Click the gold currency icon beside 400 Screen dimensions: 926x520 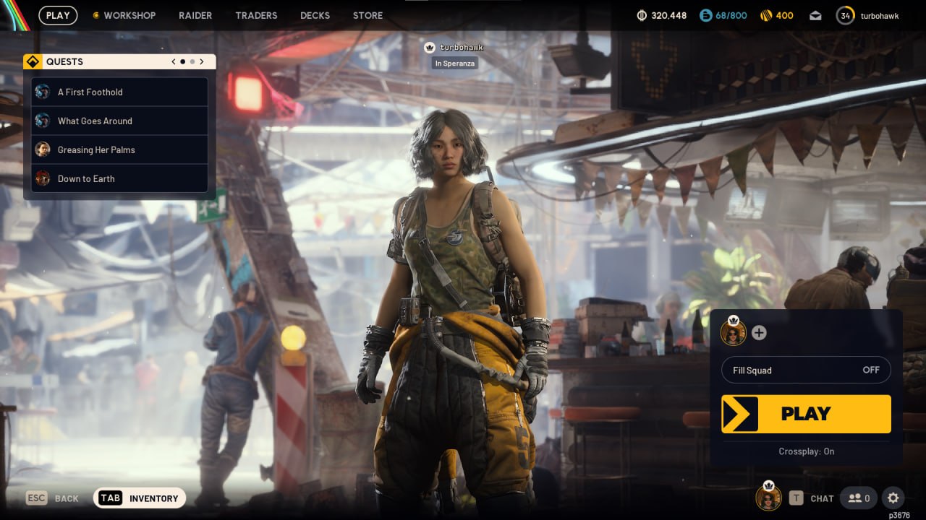pyautogui.click(x=765, y=15)
